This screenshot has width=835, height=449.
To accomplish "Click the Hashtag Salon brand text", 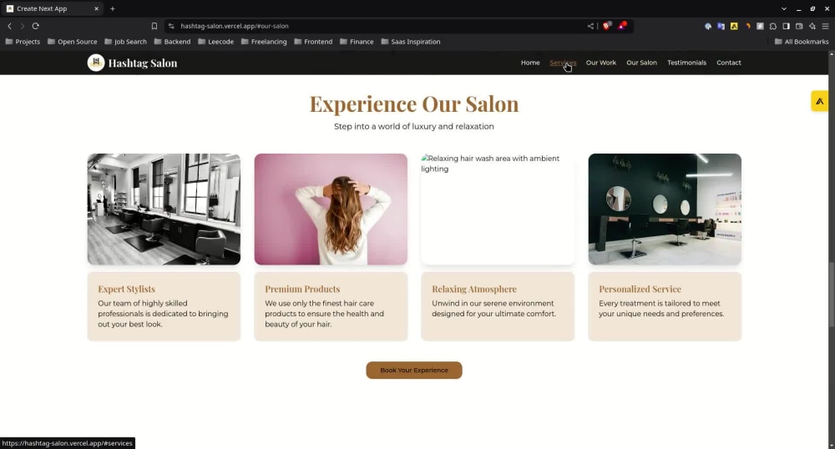I will (x=143, y=63).
